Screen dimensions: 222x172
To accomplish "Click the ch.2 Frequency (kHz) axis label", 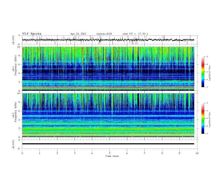I will click(14, 112).
